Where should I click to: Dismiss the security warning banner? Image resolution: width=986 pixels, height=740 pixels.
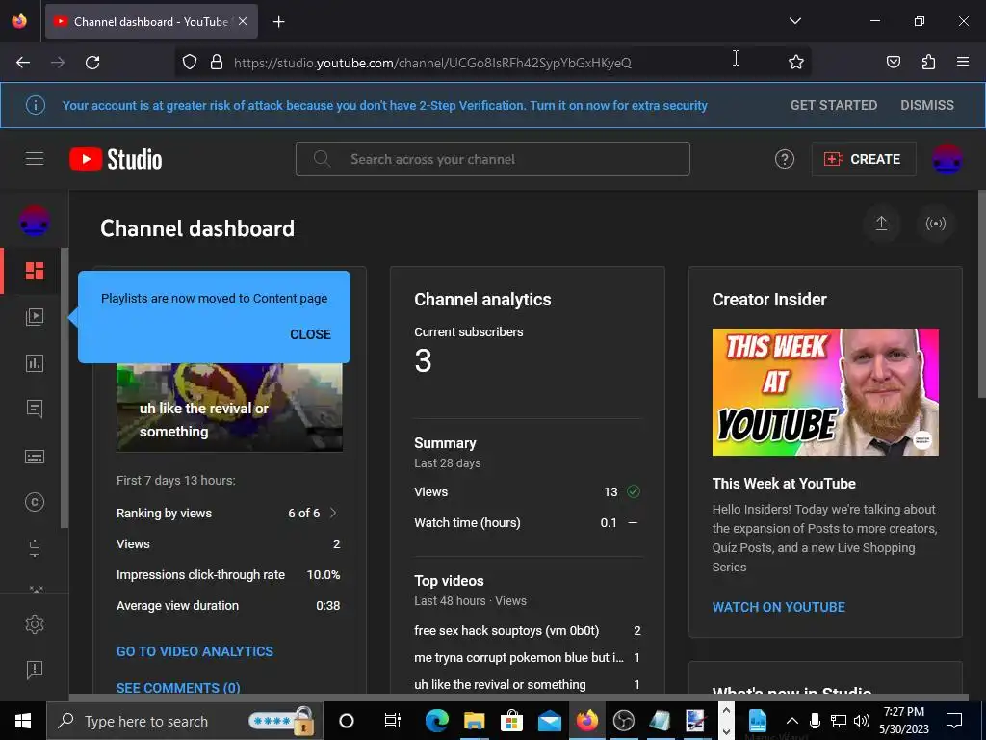(x=927, y=105)
